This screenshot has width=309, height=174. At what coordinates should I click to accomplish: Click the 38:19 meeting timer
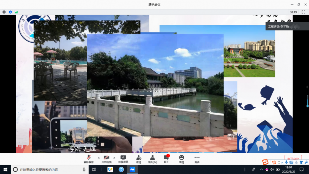pyautogui.click(x=293, y=12)
